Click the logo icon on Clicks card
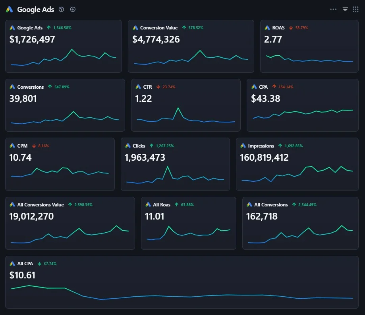Screen dimensions: 365x315 (x=128, y=146)
